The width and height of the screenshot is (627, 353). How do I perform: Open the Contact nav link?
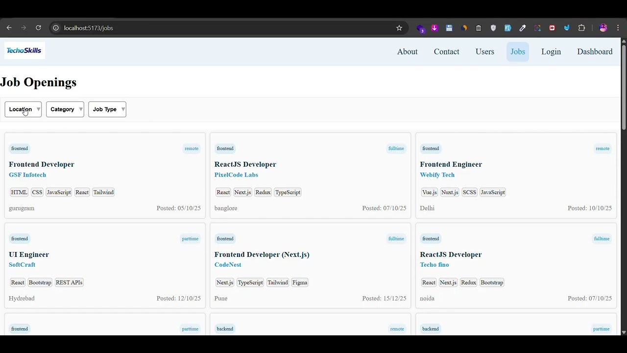(446, 51)
